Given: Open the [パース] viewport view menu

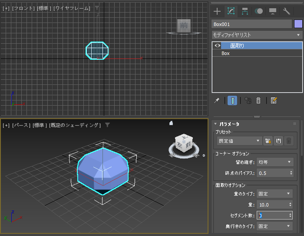Looking at the screenshot, I should pos(21,125).
